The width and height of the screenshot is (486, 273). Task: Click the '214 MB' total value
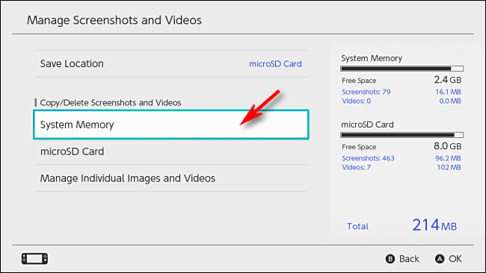click(434, 225)
